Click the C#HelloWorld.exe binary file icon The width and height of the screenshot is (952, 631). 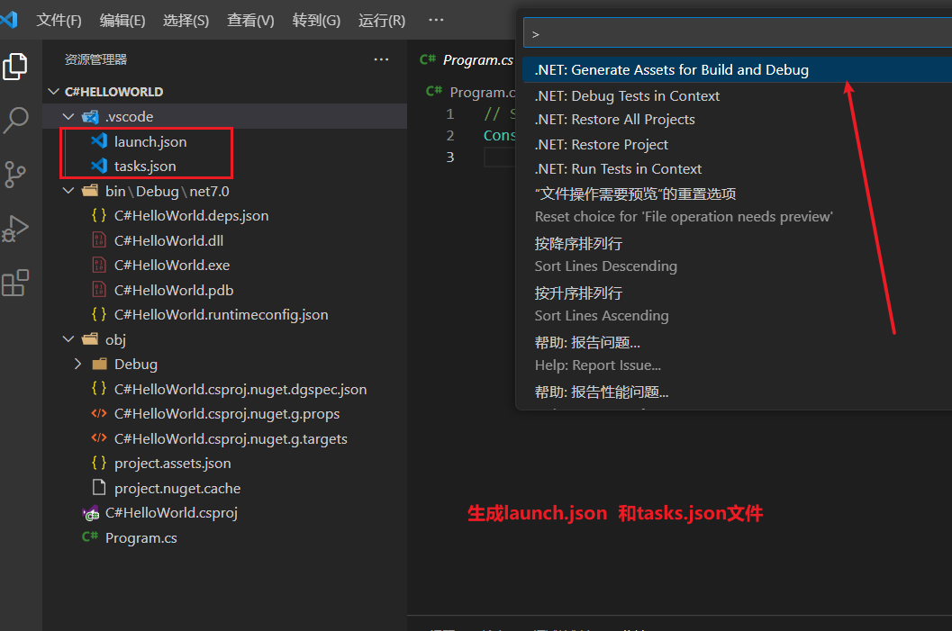99,266
